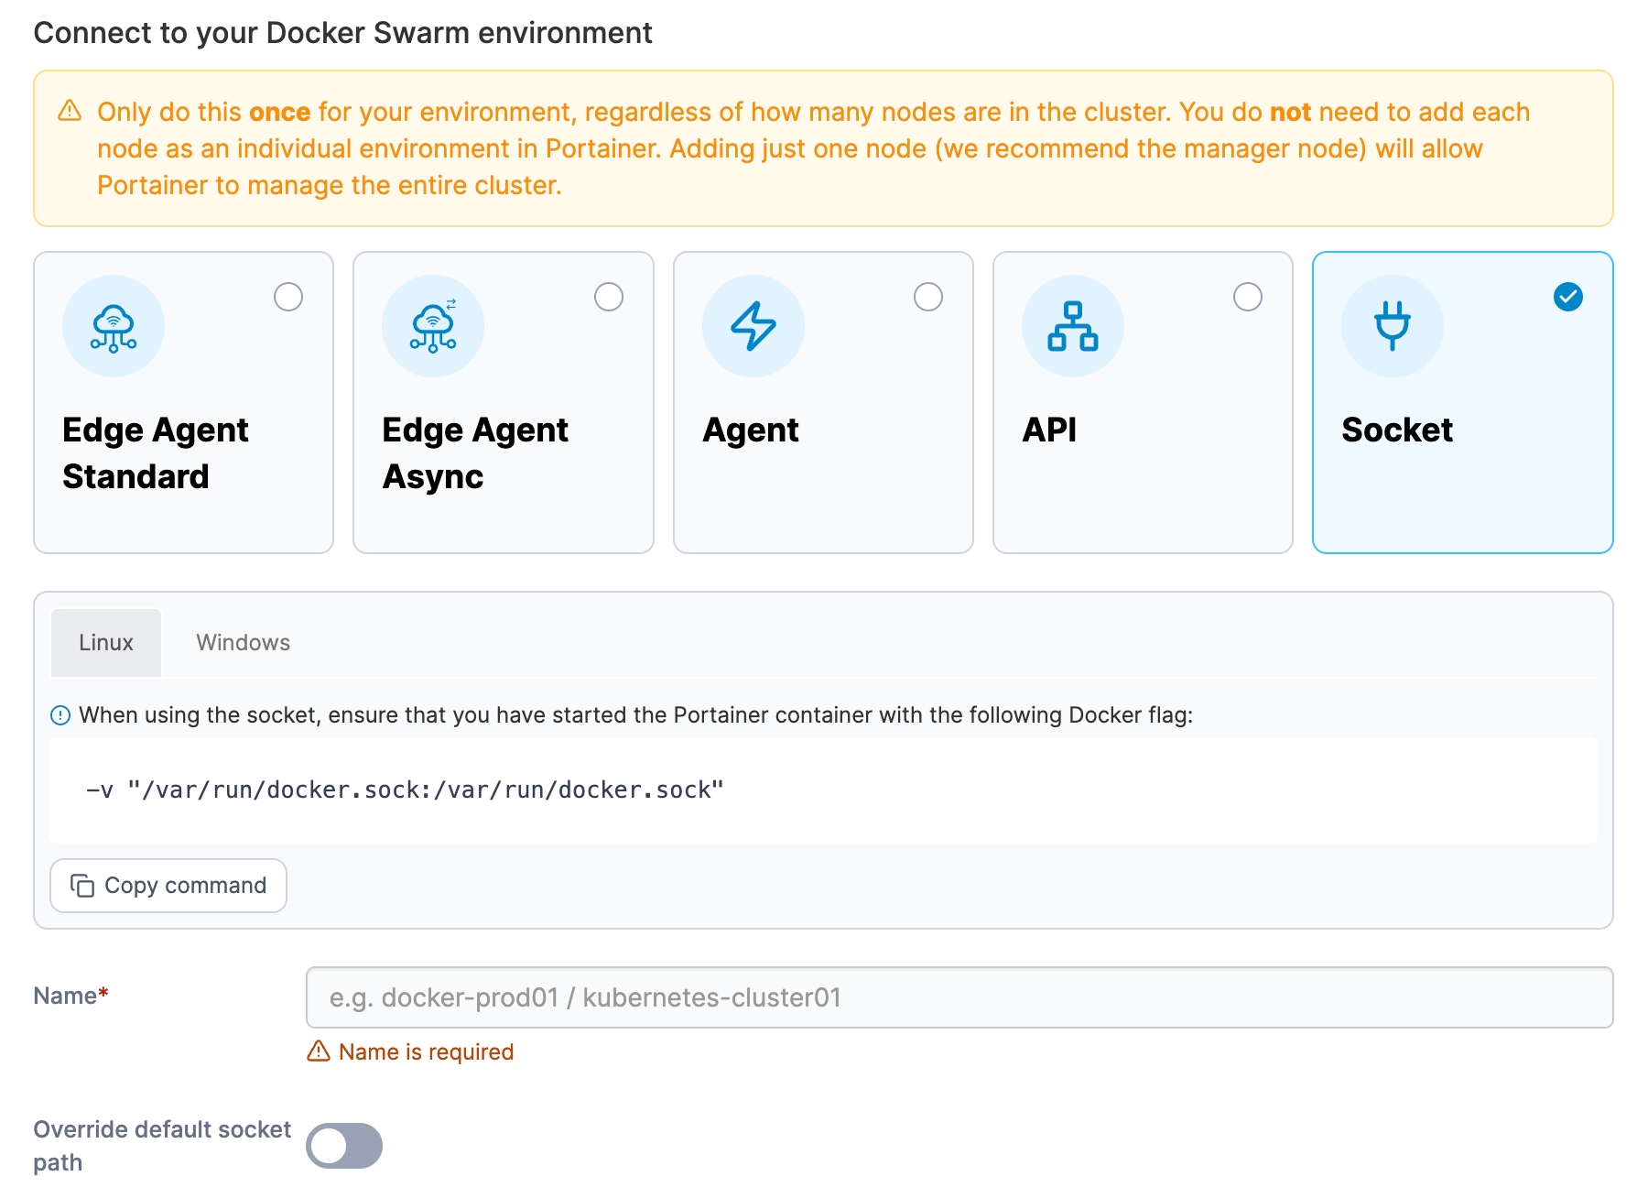
Task: Select the Edge Agent Async radio button
Action: click(x=609, y=297)
